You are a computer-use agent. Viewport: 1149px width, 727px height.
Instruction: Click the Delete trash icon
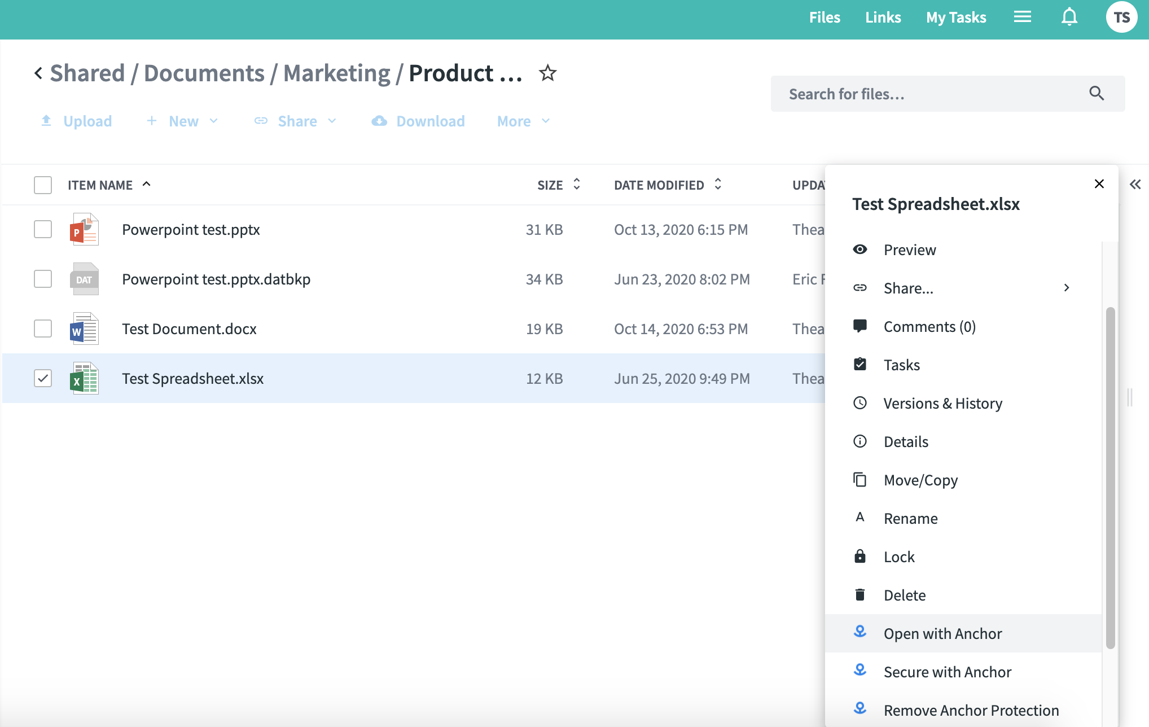[859, 595]
